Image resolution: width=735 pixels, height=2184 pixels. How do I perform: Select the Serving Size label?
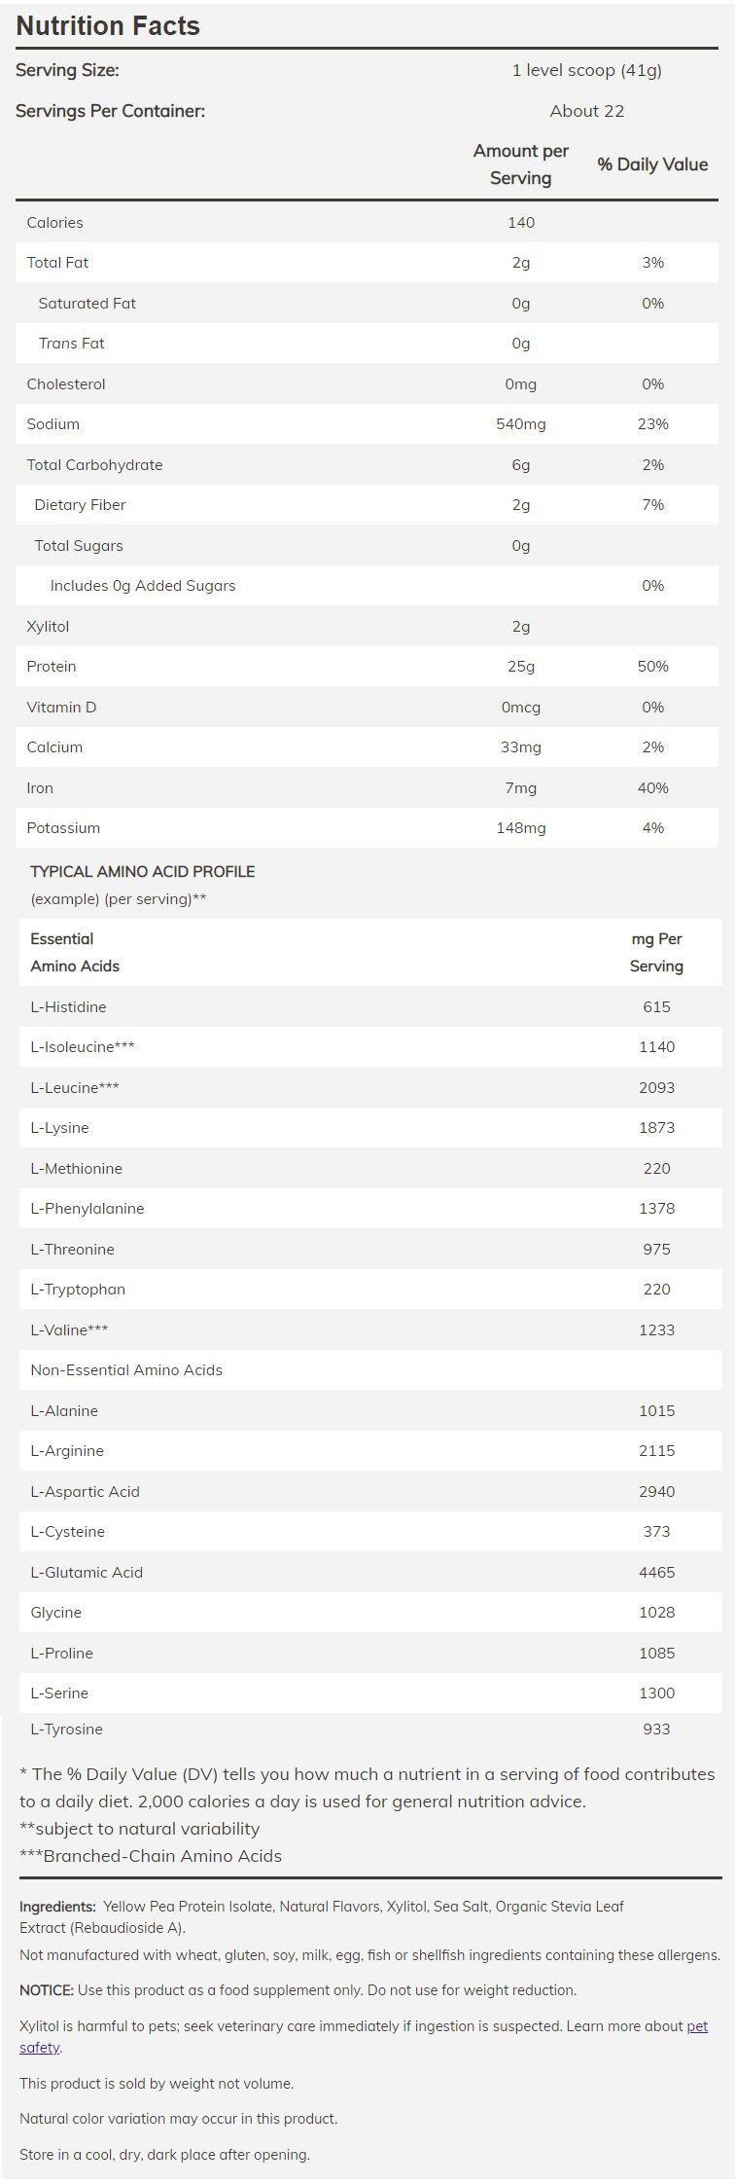pos(67,70)
